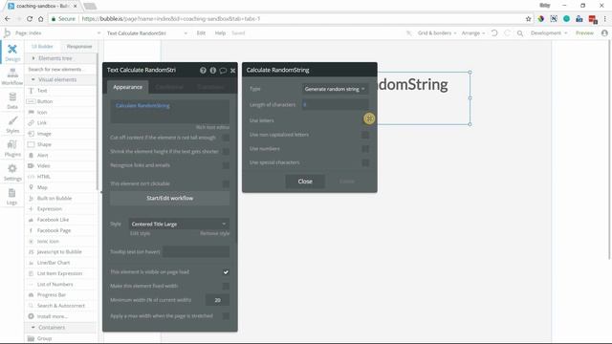The height and width of the screenshot is (344, 612).
Task: Toggle This element isn't clickable checkbox
Action: [x=226, y=183]
